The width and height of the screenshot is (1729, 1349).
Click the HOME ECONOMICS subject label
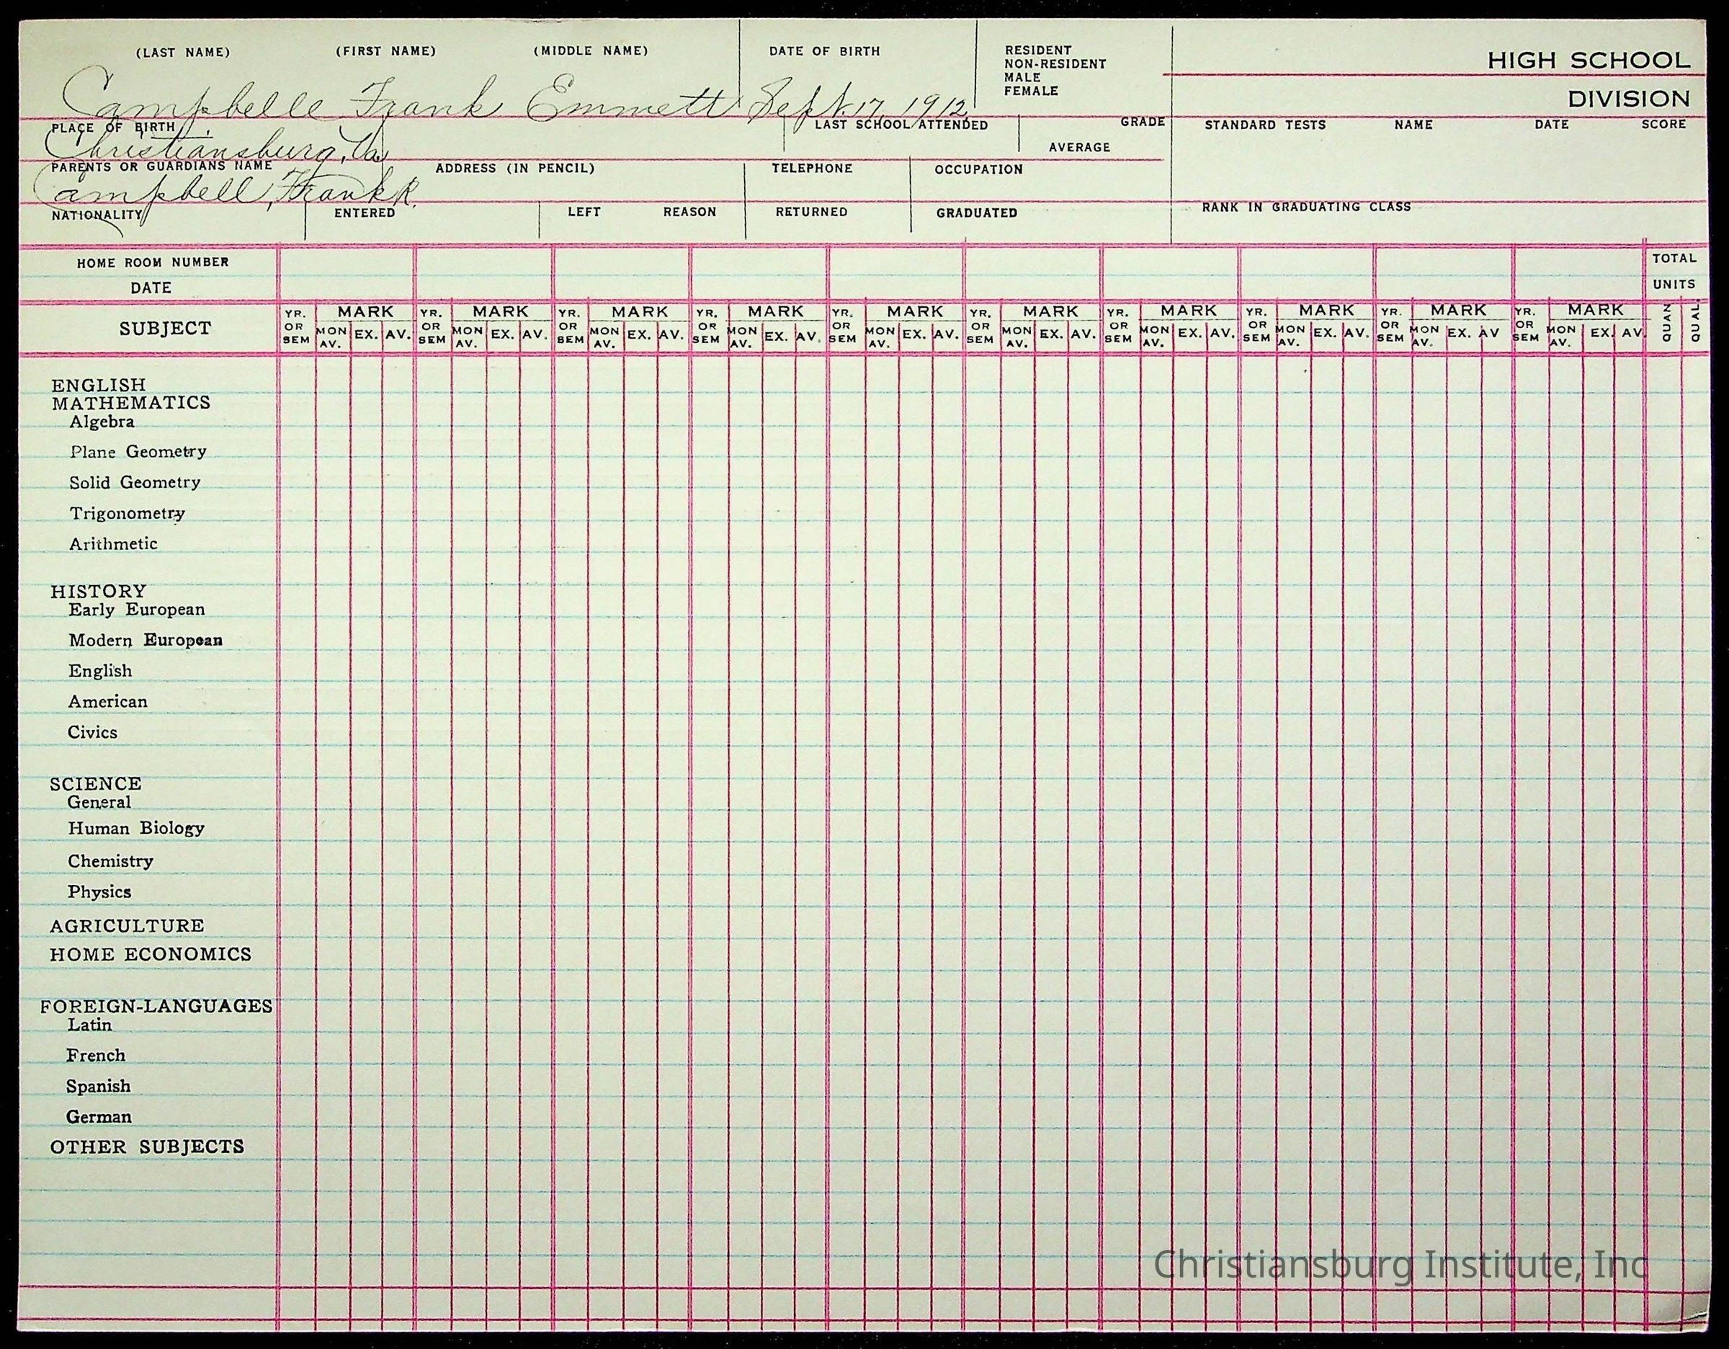coord(151,955)
